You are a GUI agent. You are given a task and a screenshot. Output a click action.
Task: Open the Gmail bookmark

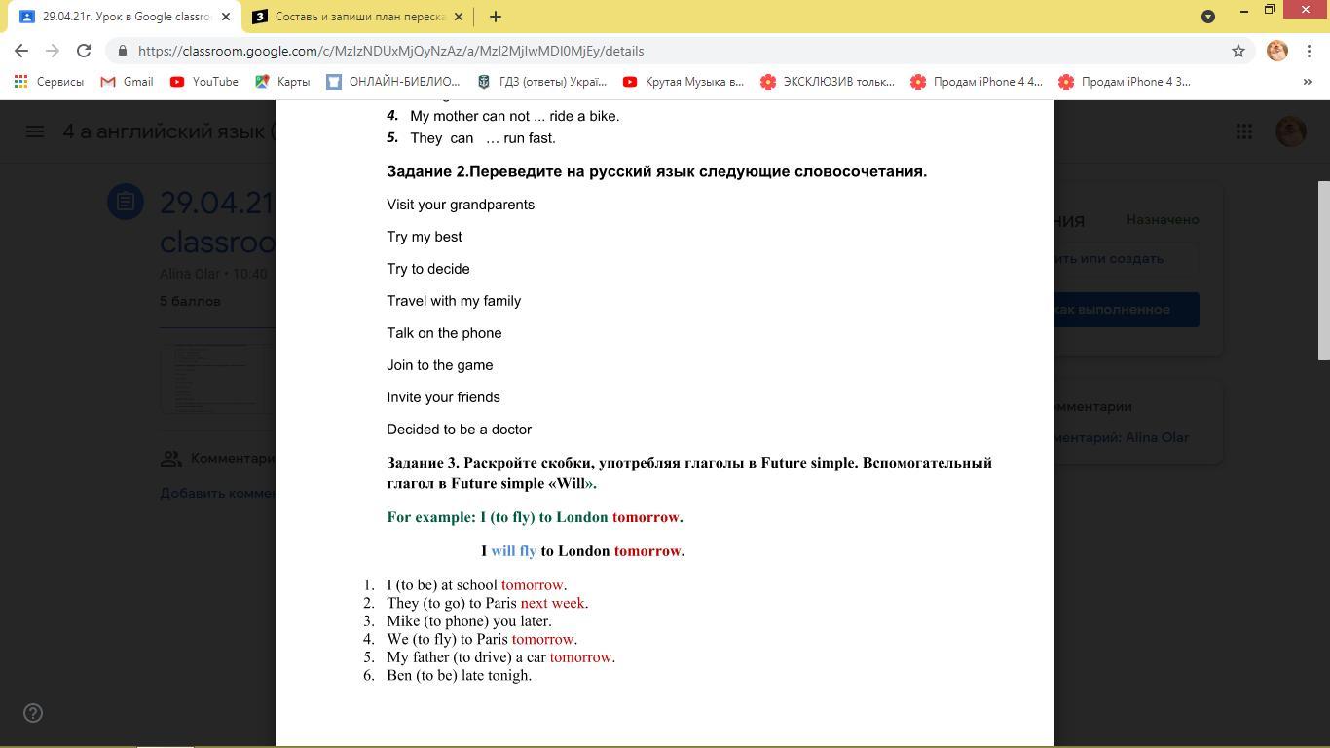(x=127, y=82)
